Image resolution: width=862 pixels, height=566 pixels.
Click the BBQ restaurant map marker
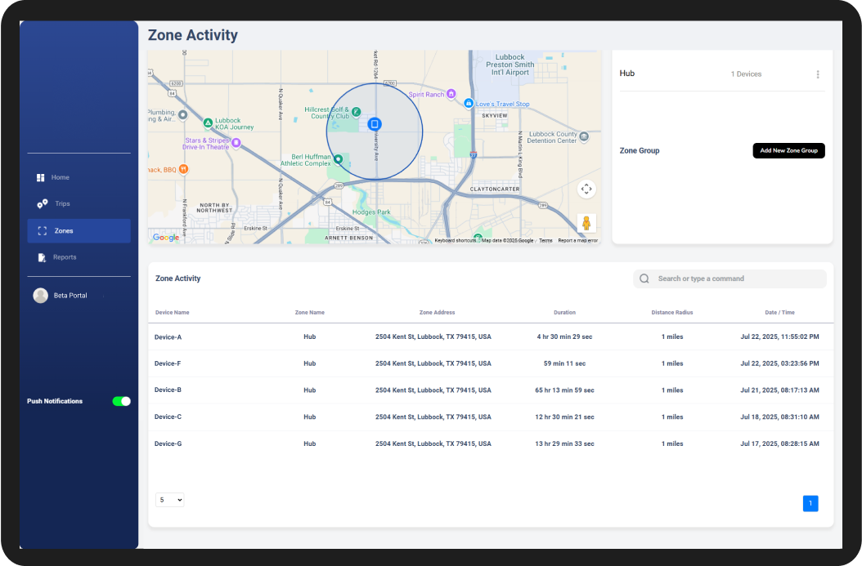pyautogui.click(x=184, y=169)
